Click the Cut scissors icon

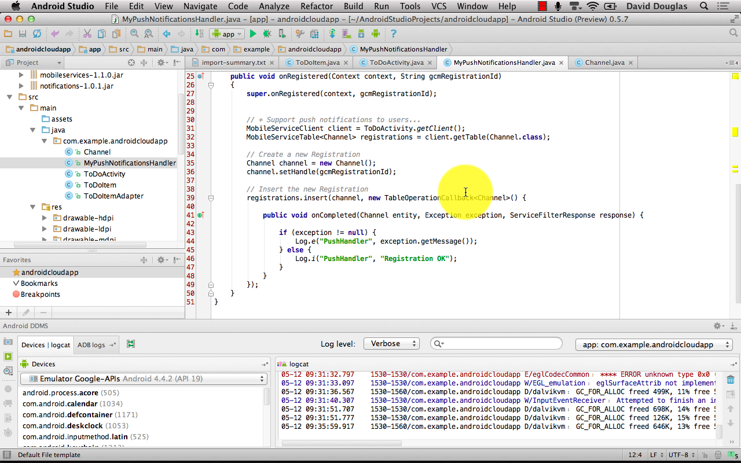87,34
